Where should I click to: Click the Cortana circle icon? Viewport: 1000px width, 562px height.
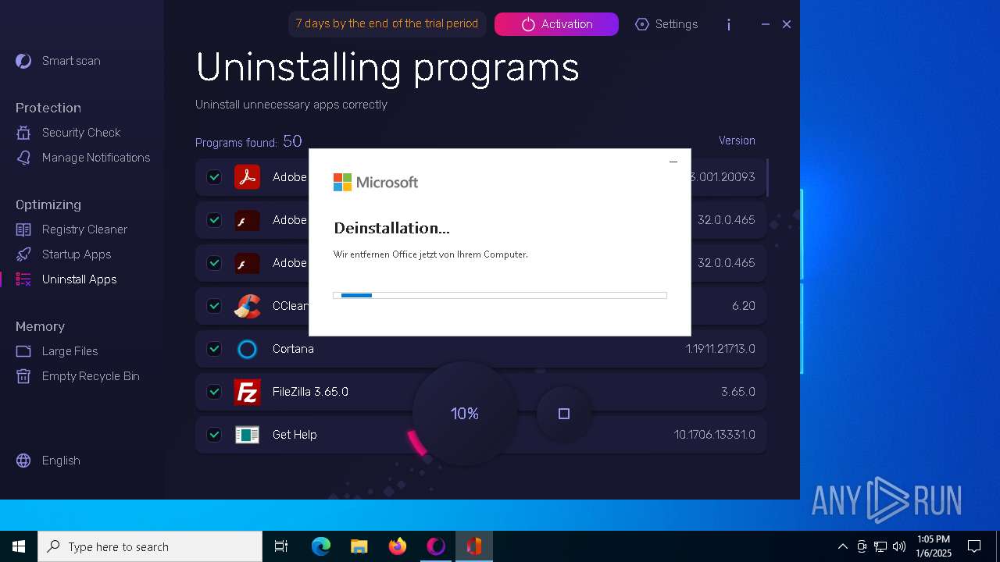247,349
